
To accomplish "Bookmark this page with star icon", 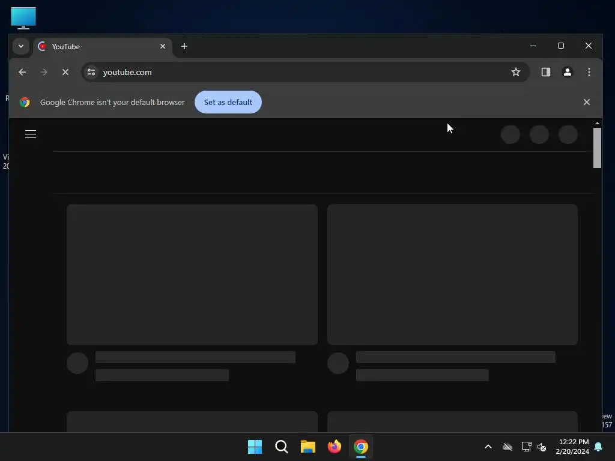I will [x=515, y=72].
